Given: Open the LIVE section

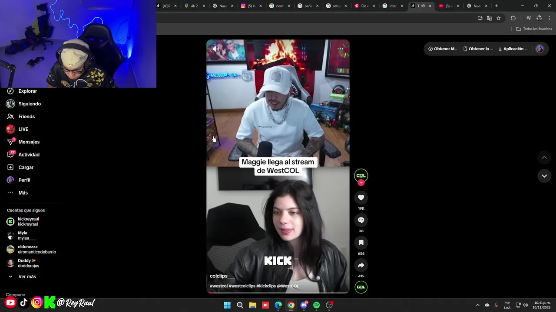Looking at the screenshot, I should coord(18,129).
